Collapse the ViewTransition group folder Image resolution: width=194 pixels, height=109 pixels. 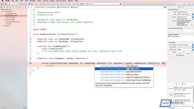(x=2, y=12)
